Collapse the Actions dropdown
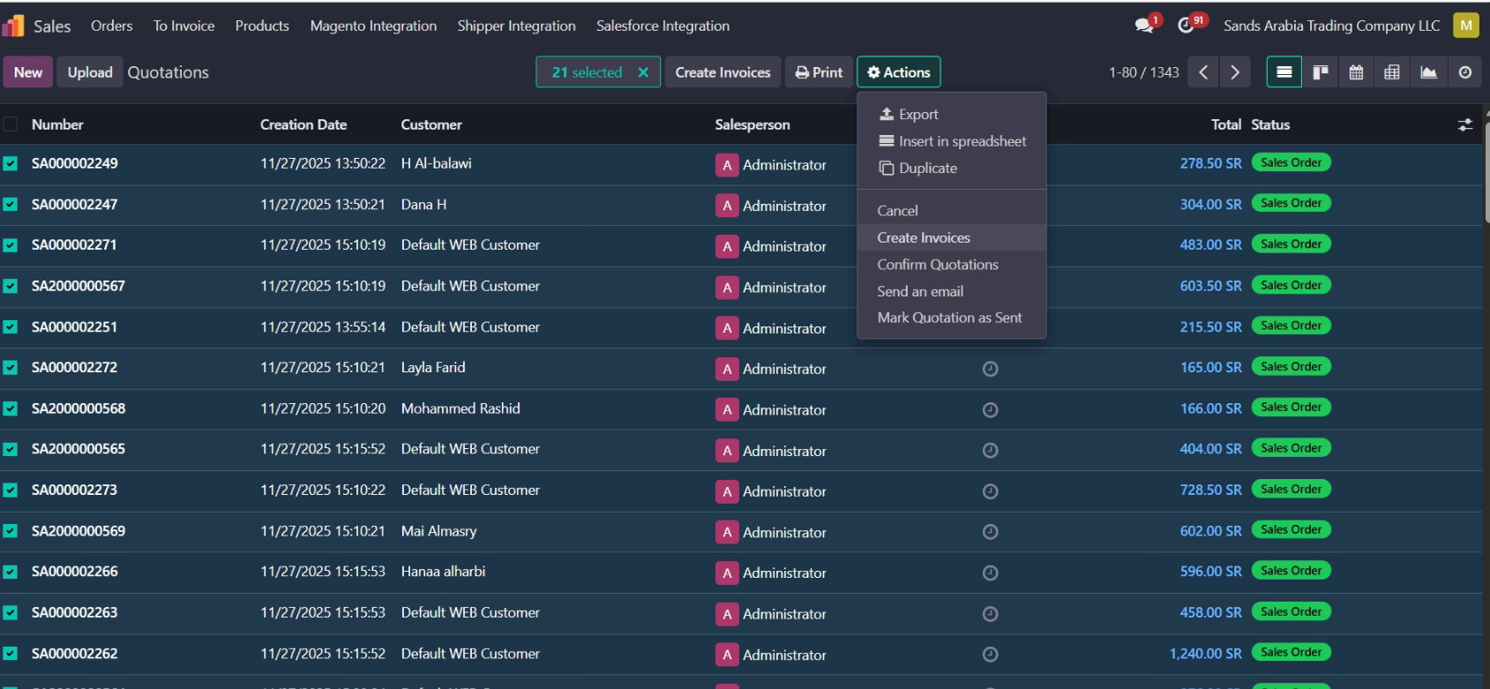The height and width of the screenshot is (689, 1490). click(898, 72)
